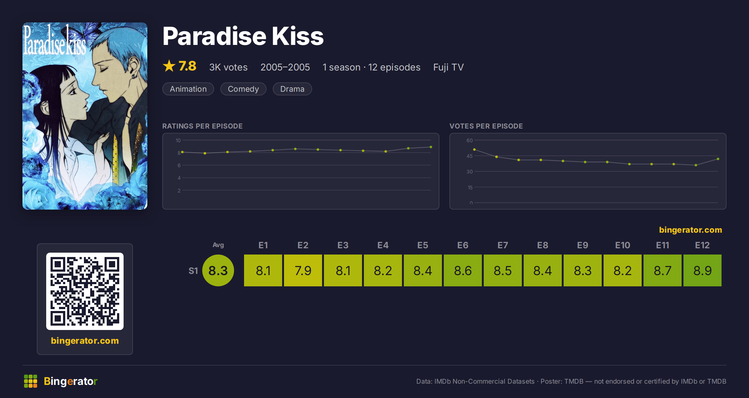Image resolution: width=749 pixels, height=398 pixels.
Task: Click the last point on ratings chart
Action: (x=431, y=147)
